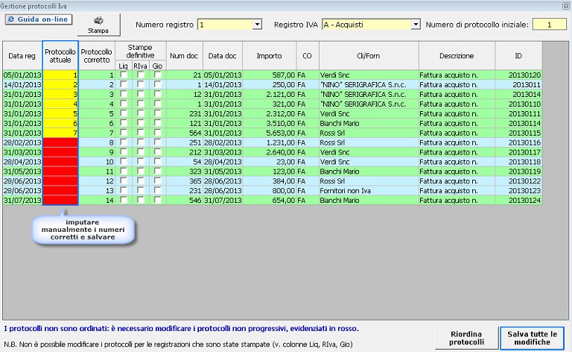Enable RIva checkbox in protocollo corretto 9 row
Image resolution: width=572 pixels, height=352 pixels.
point(140,152)
